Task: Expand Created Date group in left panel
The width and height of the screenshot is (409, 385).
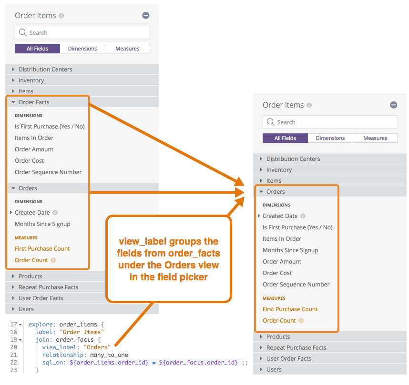Action: coord(11,213)
